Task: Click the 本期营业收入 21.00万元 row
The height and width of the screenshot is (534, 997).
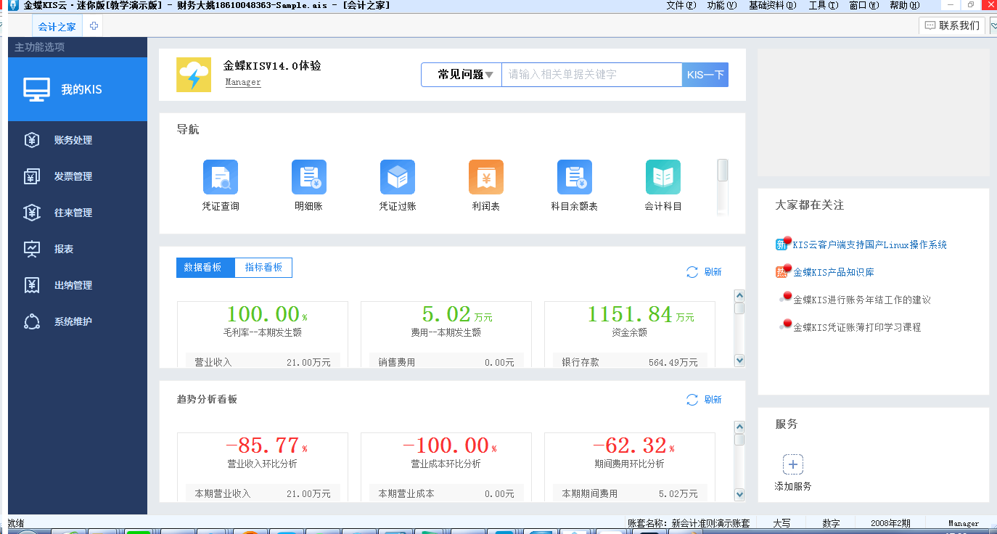Action: coord(263,493)
